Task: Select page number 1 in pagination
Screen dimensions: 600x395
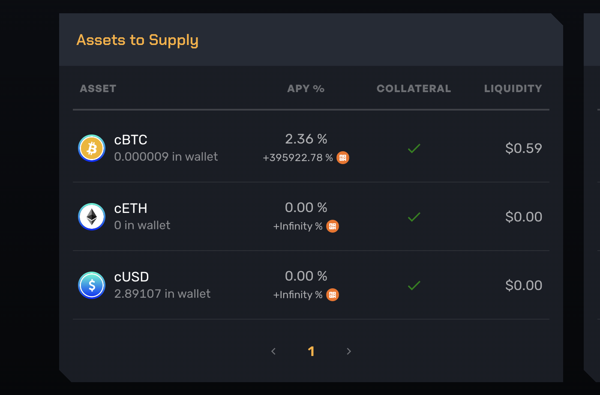Action: pyautogui.click(x=311, y=351)
